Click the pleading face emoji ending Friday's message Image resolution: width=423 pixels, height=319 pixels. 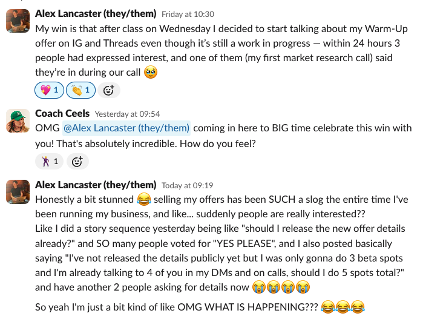point(151,73)
